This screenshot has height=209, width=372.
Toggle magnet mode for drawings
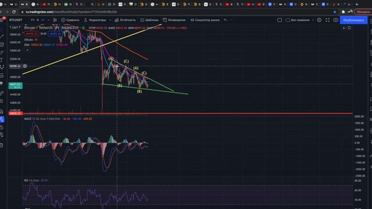[2, 111]
